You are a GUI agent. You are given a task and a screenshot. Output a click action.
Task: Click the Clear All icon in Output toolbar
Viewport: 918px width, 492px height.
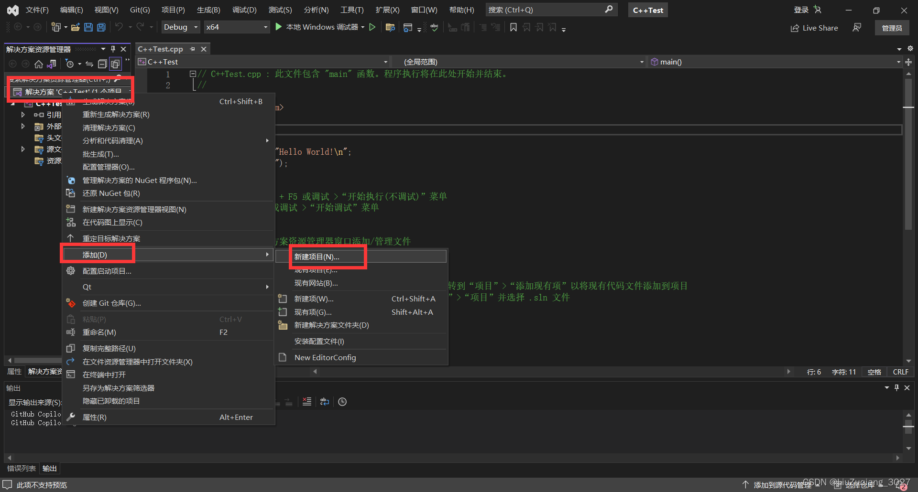pos(307,402)
